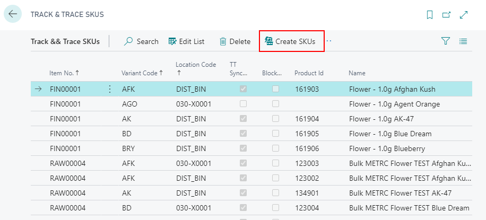Click the back arrow button
The height and width of the screenshot is (220, 486).
click(x=13, y=14)
